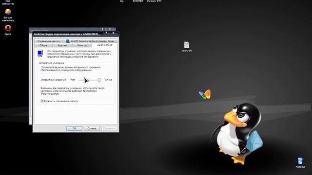Click the monitor icon in the Диагностика tab
This screenshot has width=312, height=175.
pos(40,53)
